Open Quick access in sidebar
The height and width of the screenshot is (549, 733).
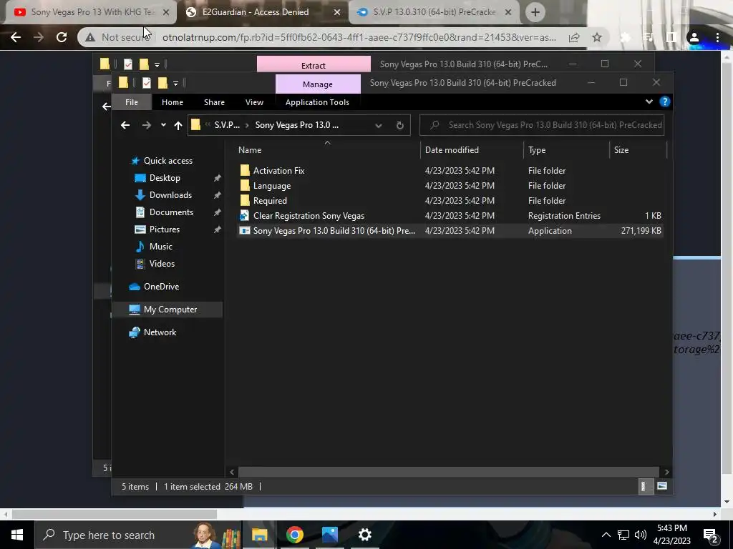(168, 161)
